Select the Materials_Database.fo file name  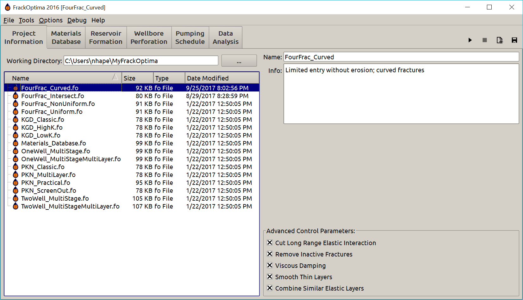click(x=53, y=143)
